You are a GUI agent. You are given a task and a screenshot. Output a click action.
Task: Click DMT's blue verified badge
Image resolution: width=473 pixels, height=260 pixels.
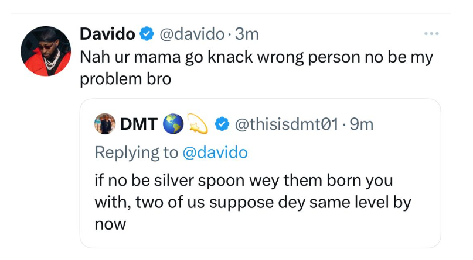tap(222, 124)
